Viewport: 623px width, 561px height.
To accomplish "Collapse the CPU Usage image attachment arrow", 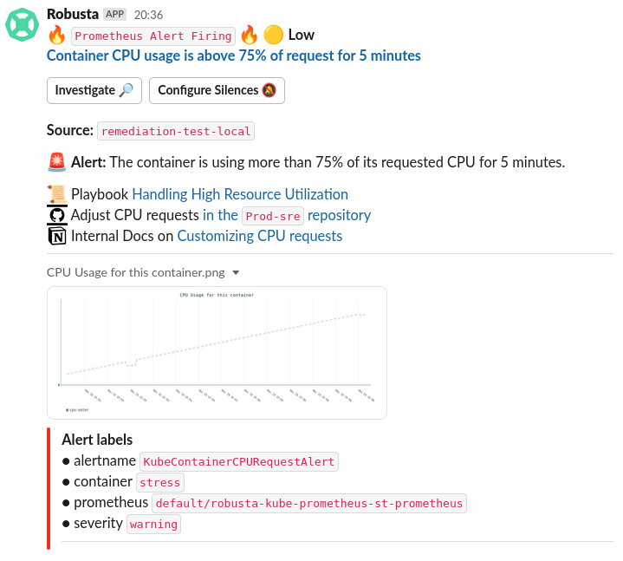I will tap(236, 272).
